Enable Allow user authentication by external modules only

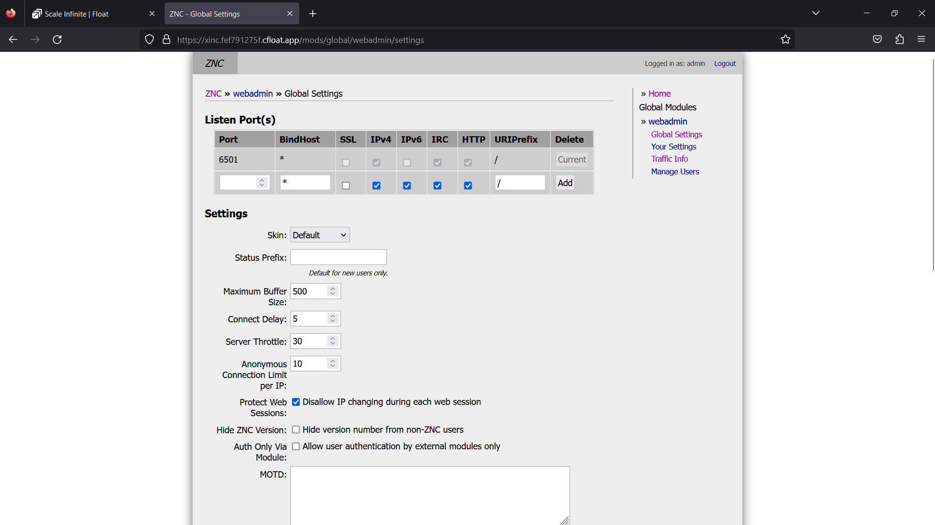(296, 446)
